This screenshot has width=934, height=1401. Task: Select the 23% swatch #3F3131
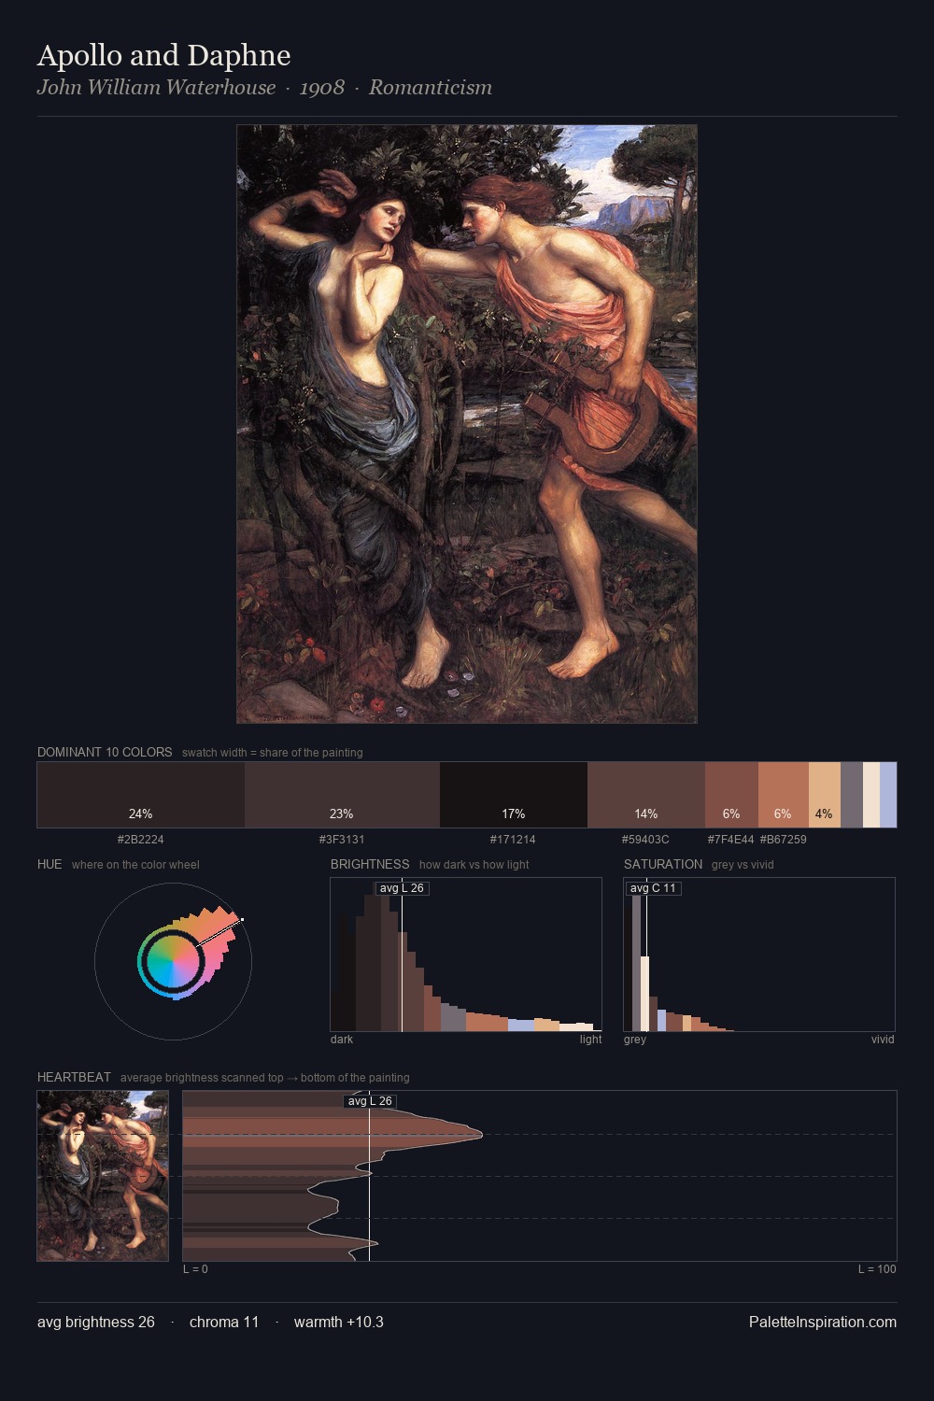(x=342, y=795)
